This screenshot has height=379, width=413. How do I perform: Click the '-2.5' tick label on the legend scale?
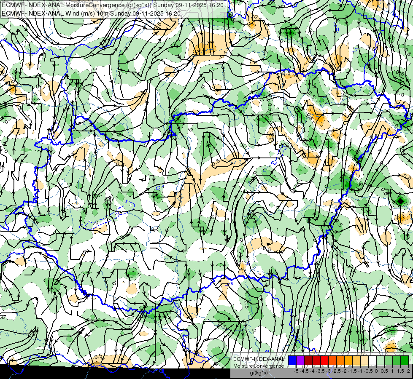336,371
